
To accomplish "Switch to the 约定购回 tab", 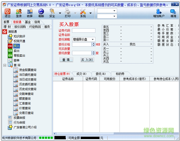I will tap(35, 27).
